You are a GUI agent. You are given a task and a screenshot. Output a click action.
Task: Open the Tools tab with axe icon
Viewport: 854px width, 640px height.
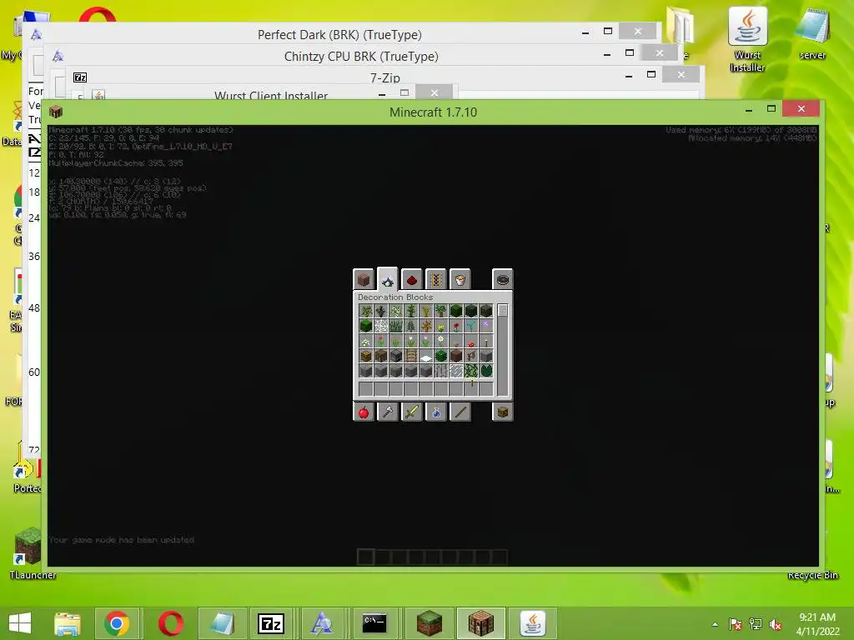point(387,412)
